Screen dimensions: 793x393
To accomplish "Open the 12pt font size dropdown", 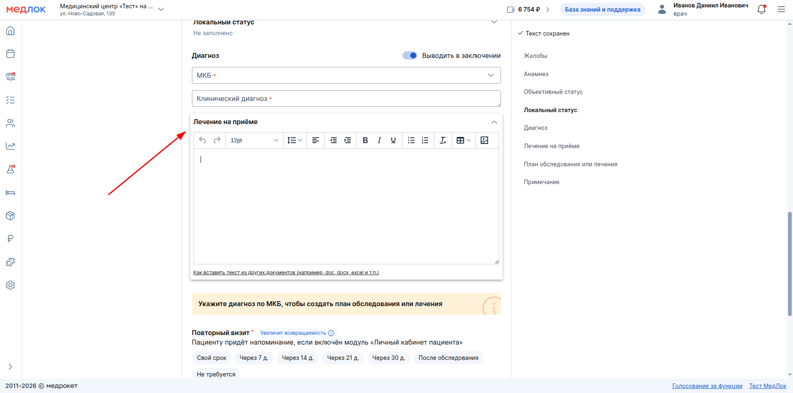I will 254,140.
